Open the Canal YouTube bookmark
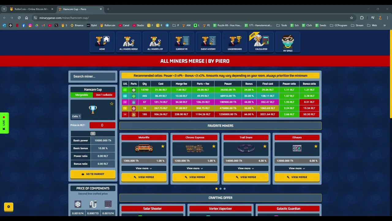 pos(124,25)
